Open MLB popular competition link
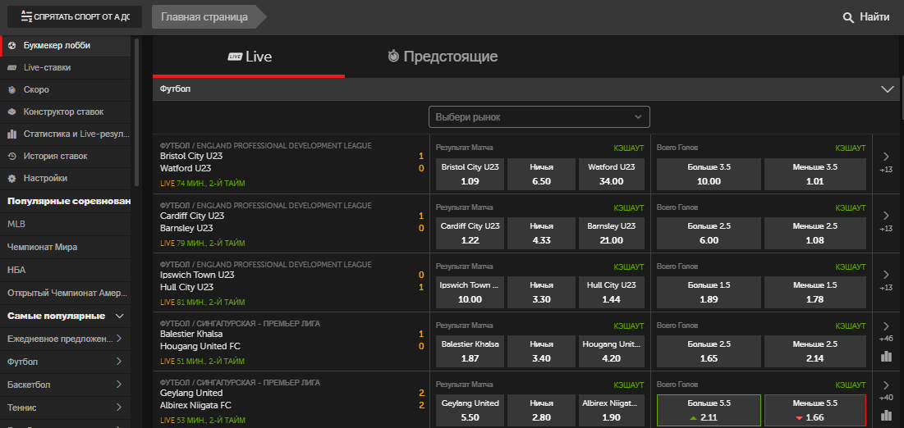The image size is (904, 428). tap(66, 224)
